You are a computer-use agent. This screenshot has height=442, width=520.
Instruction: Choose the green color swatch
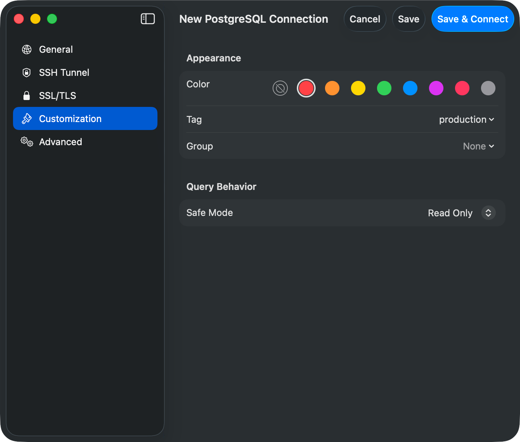coord(384,88)
